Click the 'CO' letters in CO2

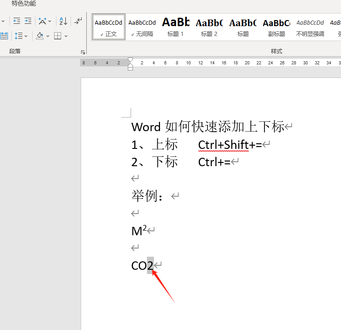(x=139, y=266)
